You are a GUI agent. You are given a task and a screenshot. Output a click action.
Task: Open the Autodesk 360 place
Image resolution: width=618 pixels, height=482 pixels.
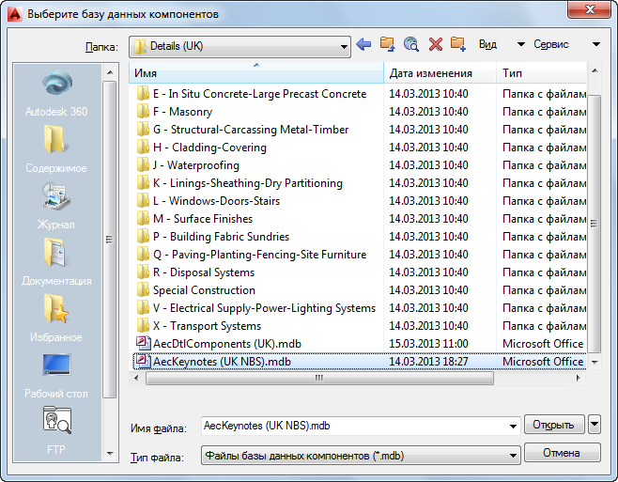coord(56,94)
